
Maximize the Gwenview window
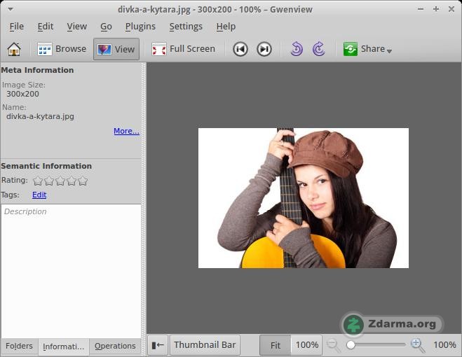pos(436,9)
